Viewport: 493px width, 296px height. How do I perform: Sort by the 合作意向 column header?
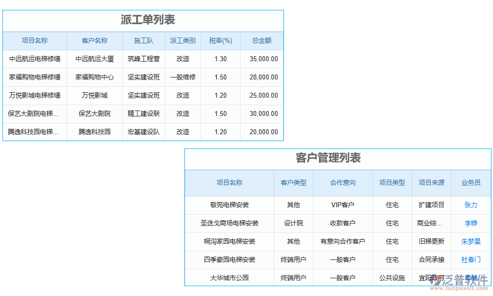pyautogui.click(x=343, y=183)
